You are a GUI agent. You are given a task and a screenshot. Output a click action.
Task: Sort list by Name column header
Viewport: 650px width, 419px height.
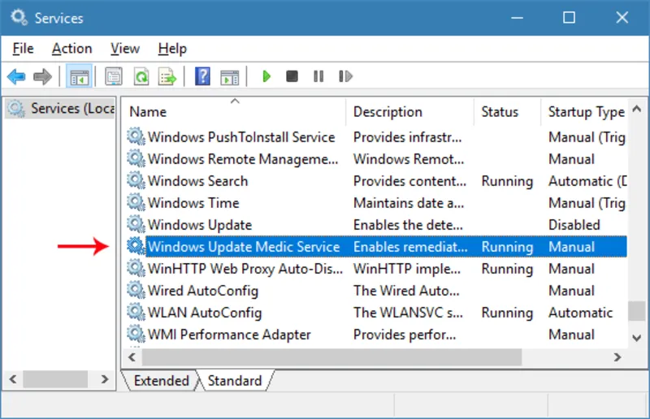pos(148,112)
